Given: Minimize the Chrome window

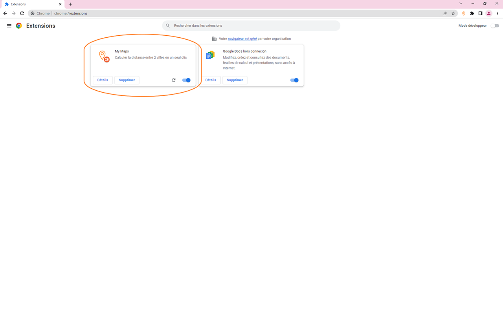Looking at the screenshot, I should click(x=473, y=4).
